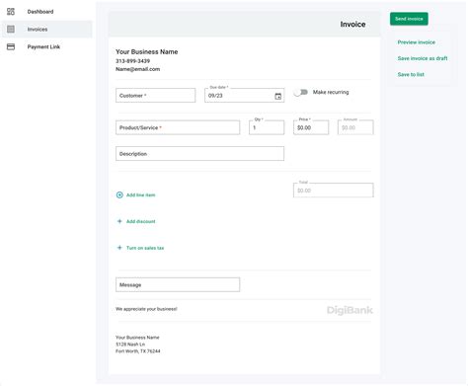
Task: Click the Fort Worth, TX address line
Action: [x=138, y=351]
